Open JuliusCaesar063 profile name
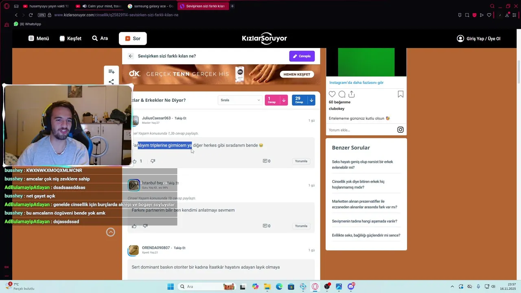Viewport: 521px width, 293px height. pos(156,118)
